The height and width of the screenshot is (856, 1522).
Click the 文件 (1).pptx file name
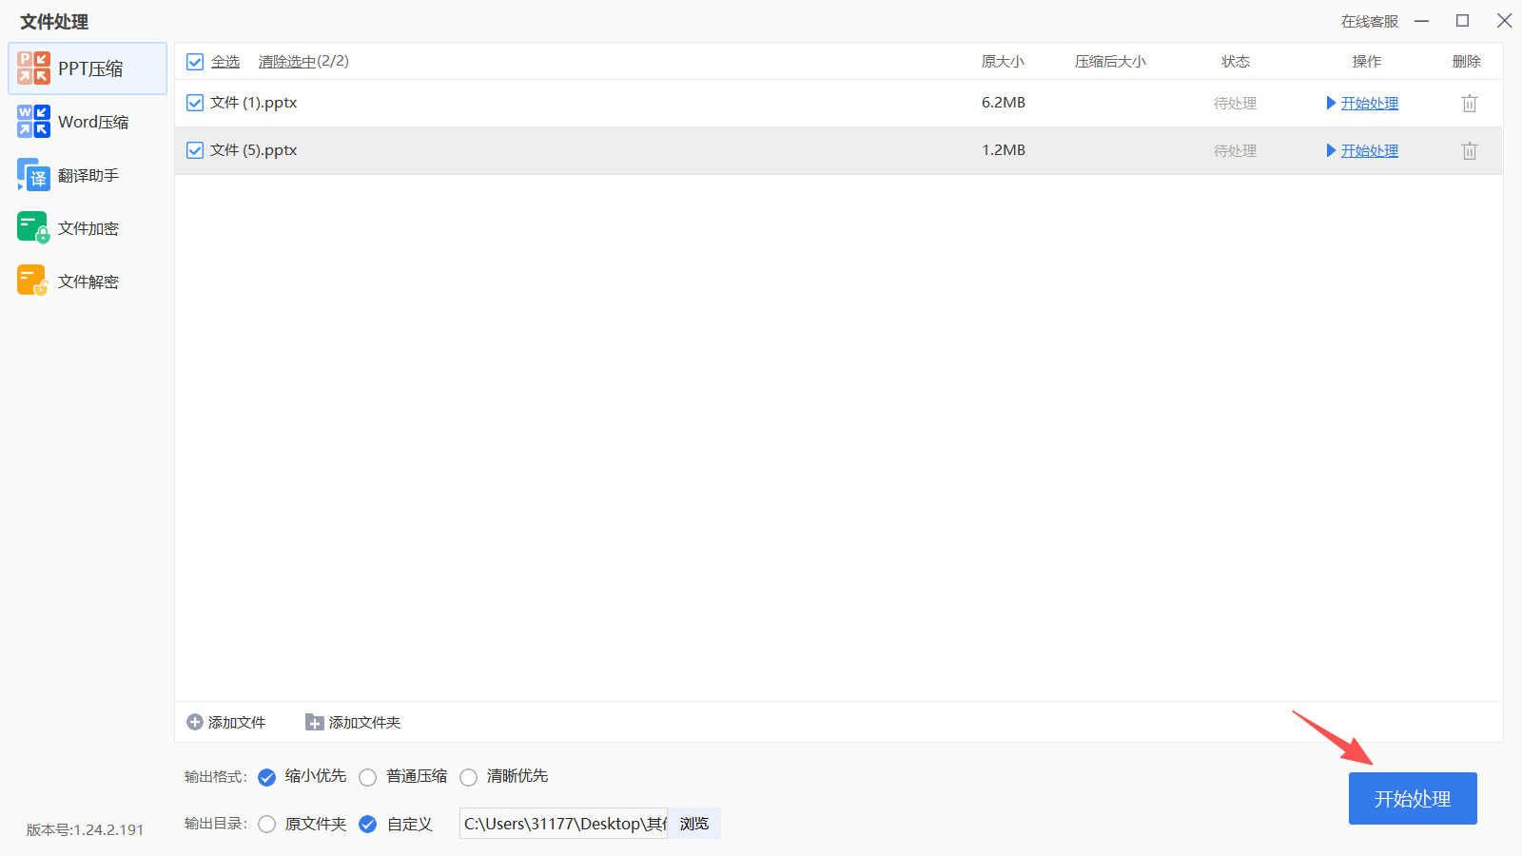point(254,103)
